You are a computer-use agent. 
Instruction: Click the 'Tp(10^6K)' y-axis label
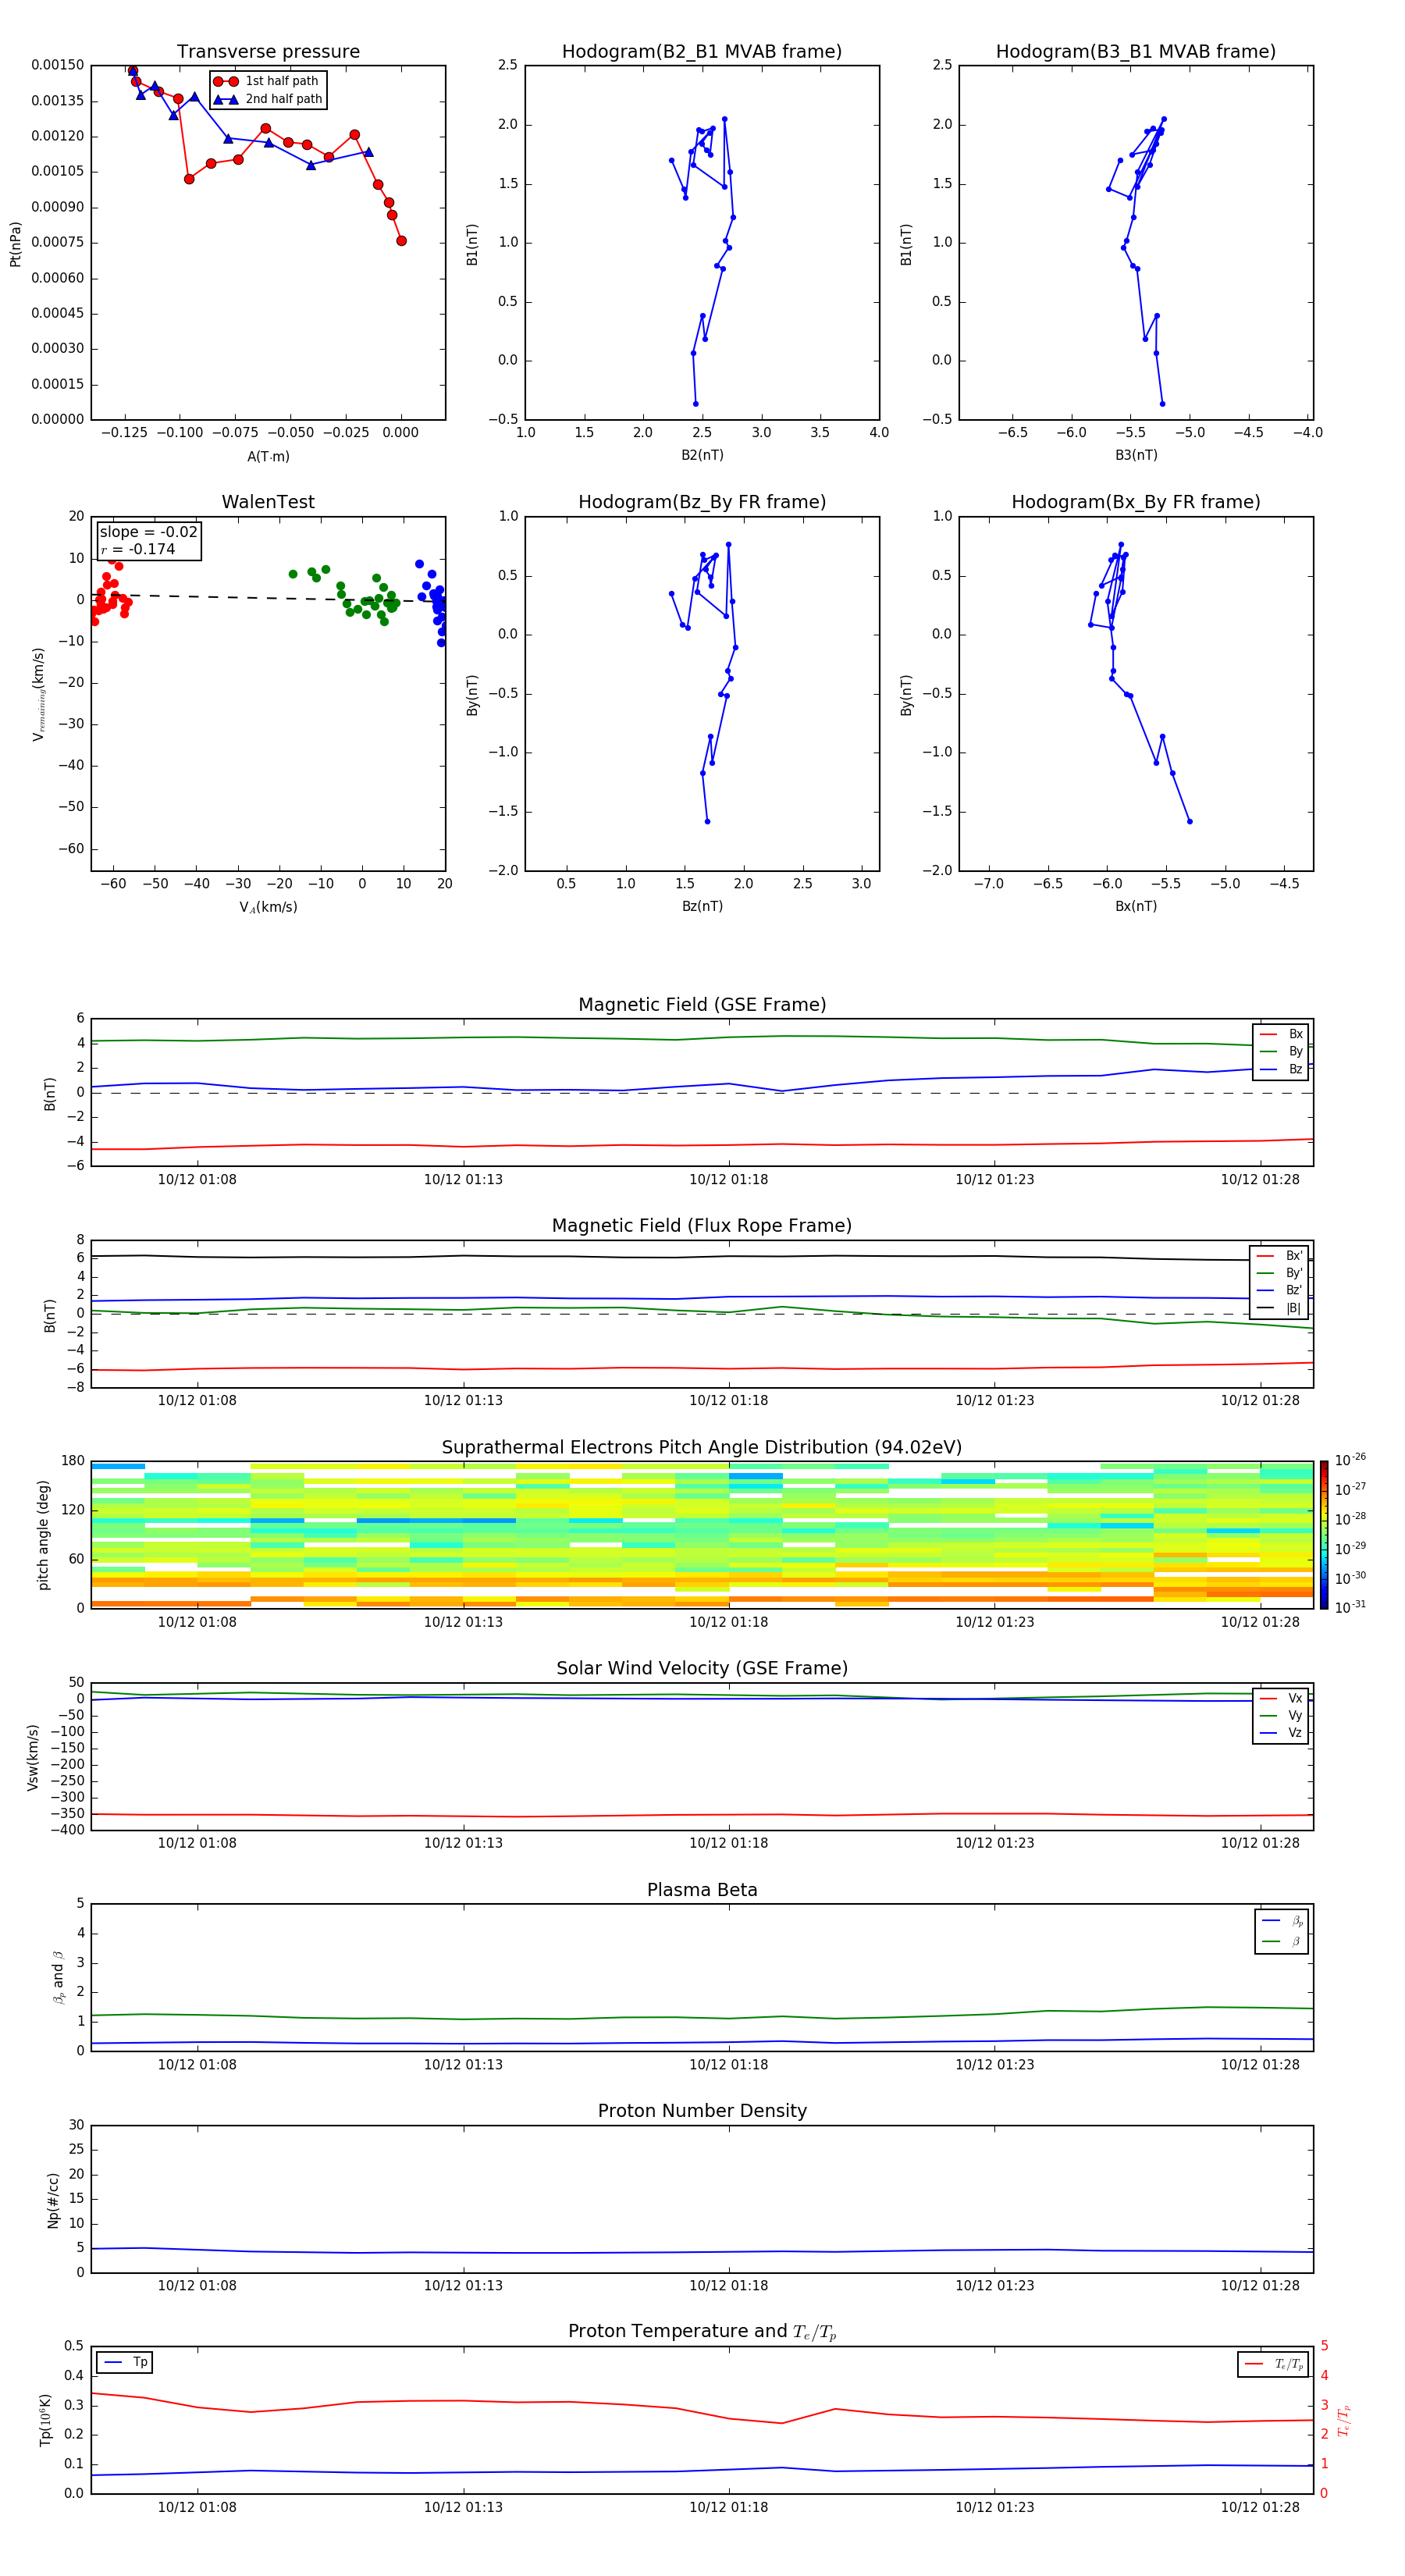pos(45,2420)
